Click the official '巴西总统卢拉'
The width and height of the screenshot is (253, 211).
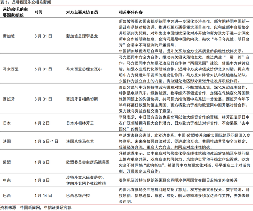pos(78,195)
